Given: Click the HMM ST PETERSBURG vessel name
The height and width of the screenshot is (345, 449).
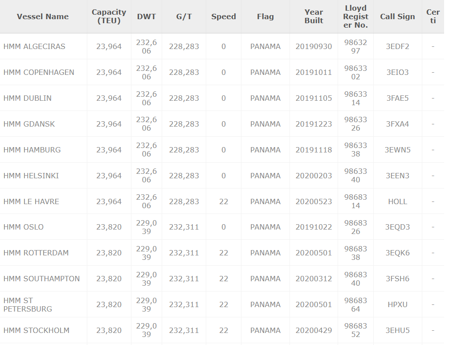Looking at the screenshot, I should (28, 304).
